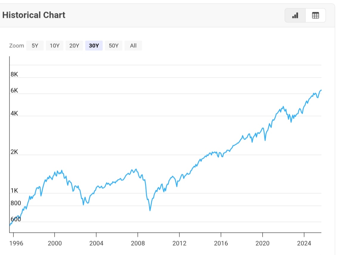
Task: Click the 2016 x-axis year label
Action: coord(221,243)
